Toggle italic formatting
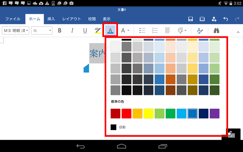This screenshot has width=243, height=152. click(x=72, y=30)
